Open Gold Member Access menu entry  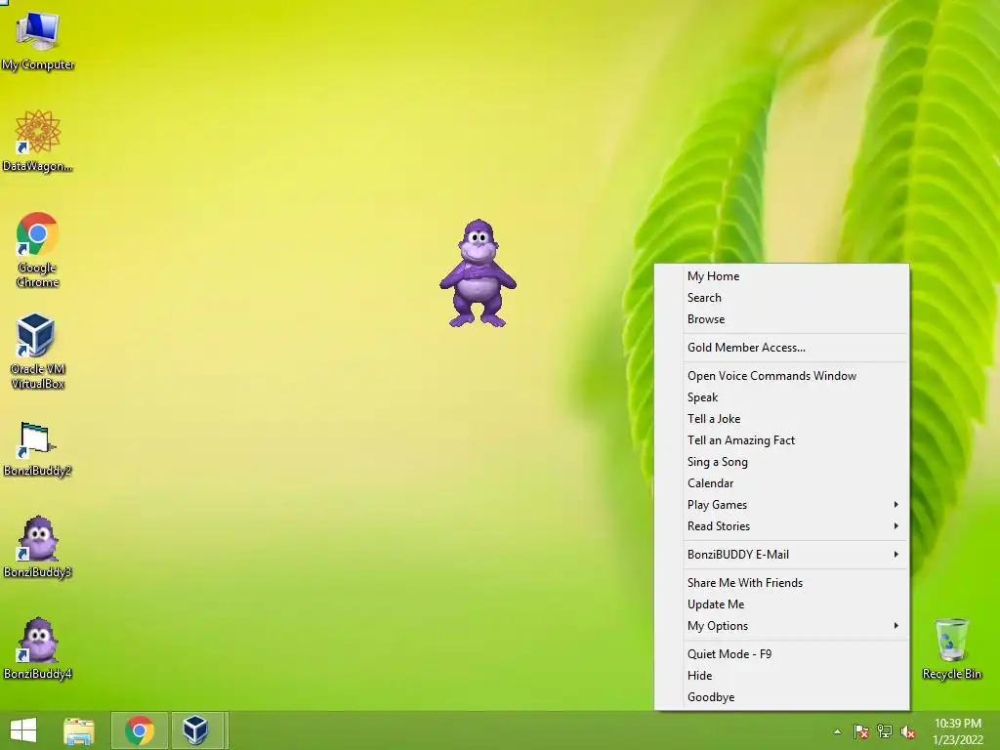pos(782,348)
